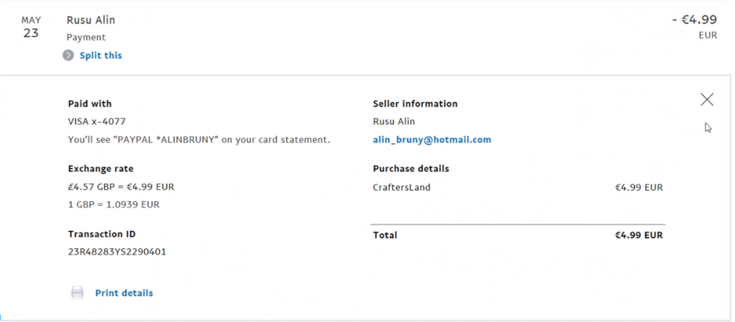Click the transaction ID 23R48283YS2290401

(x=117, y=251)
